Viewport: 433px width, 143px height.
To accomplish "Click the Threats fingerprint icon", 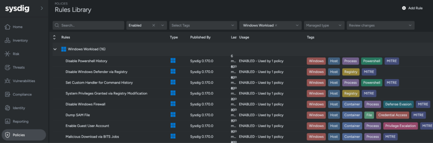I will tap(7, 67).
